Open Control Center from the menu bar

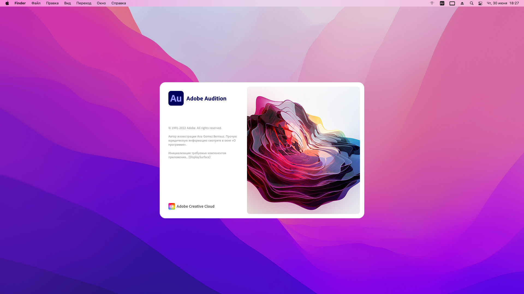coord(480,3)
